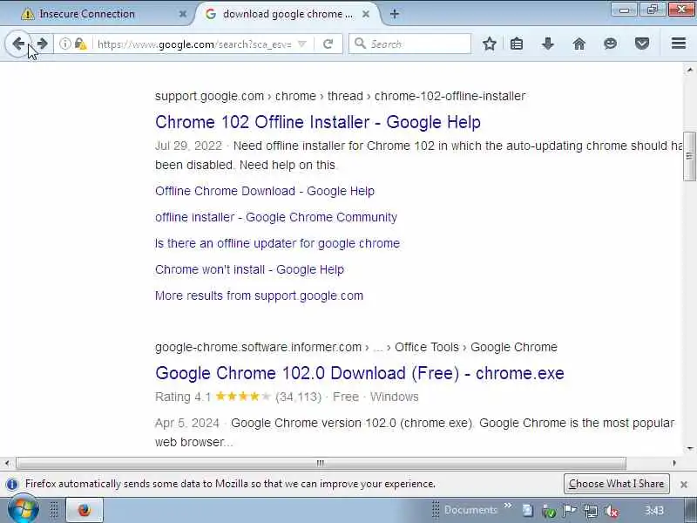This screenshot has height=523, width=697.
Task: Click the vertical scrollbar thumb
Action: click(689, 156)
